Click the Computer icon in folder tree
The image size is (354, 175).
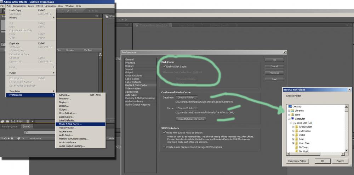point(292,119)
